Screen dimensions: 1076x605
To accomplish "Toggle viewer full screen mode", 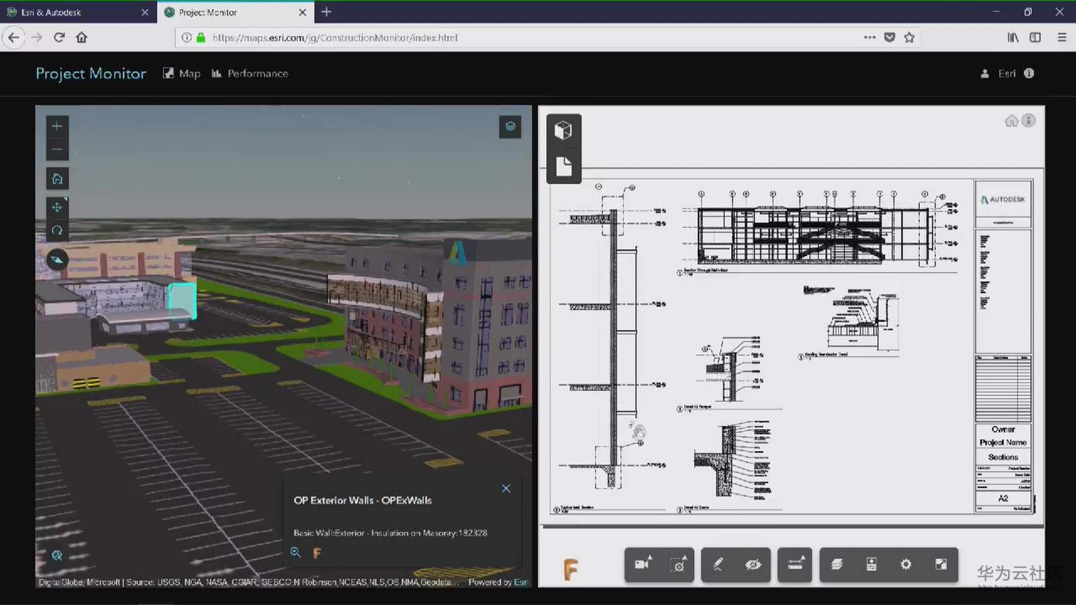I will pyautogui.click(x=941, y=564).
